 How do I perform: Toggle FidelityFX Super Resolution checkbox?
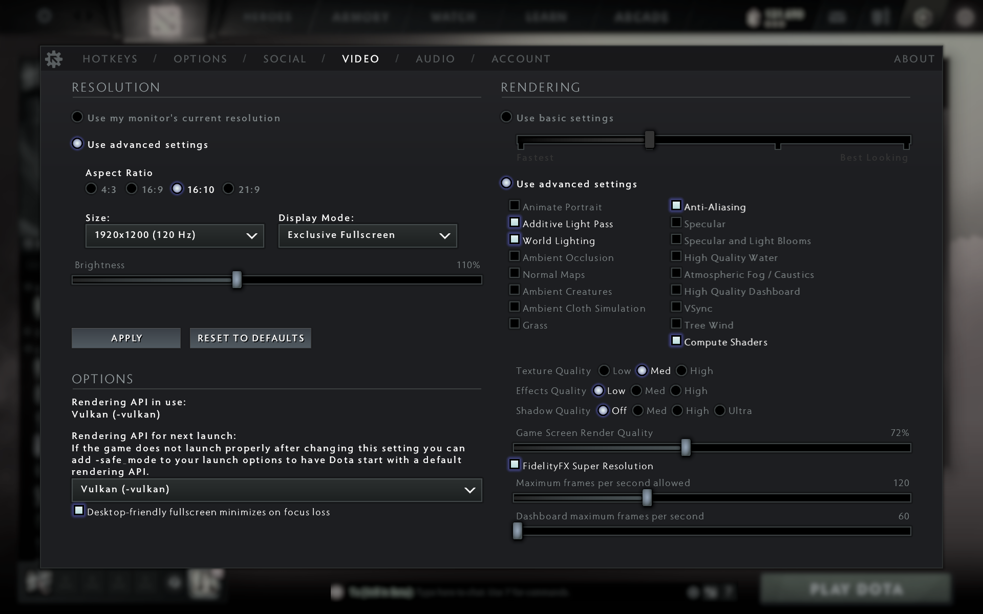tap(515, 465)
